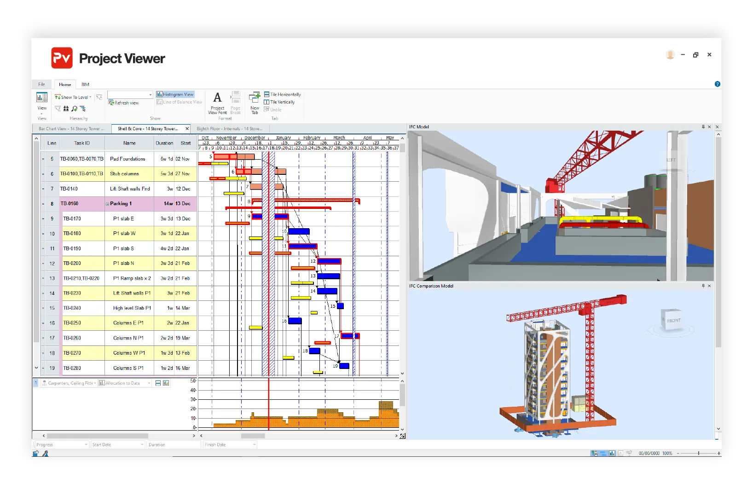753x495 pixels.
Task: Click the magnifier search icon in Hierarchy
Action: point(75,109)
